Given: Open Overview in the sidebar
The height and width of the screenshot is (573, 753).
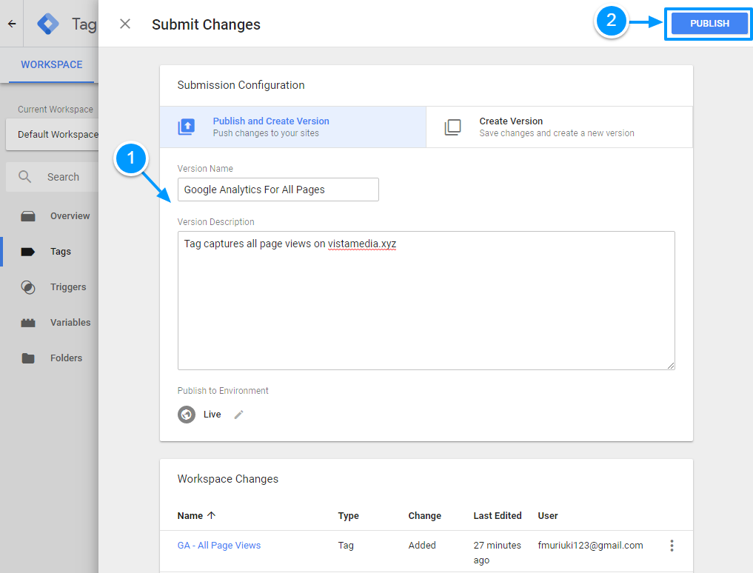Looking at the screenshot, I should point(70,216).
